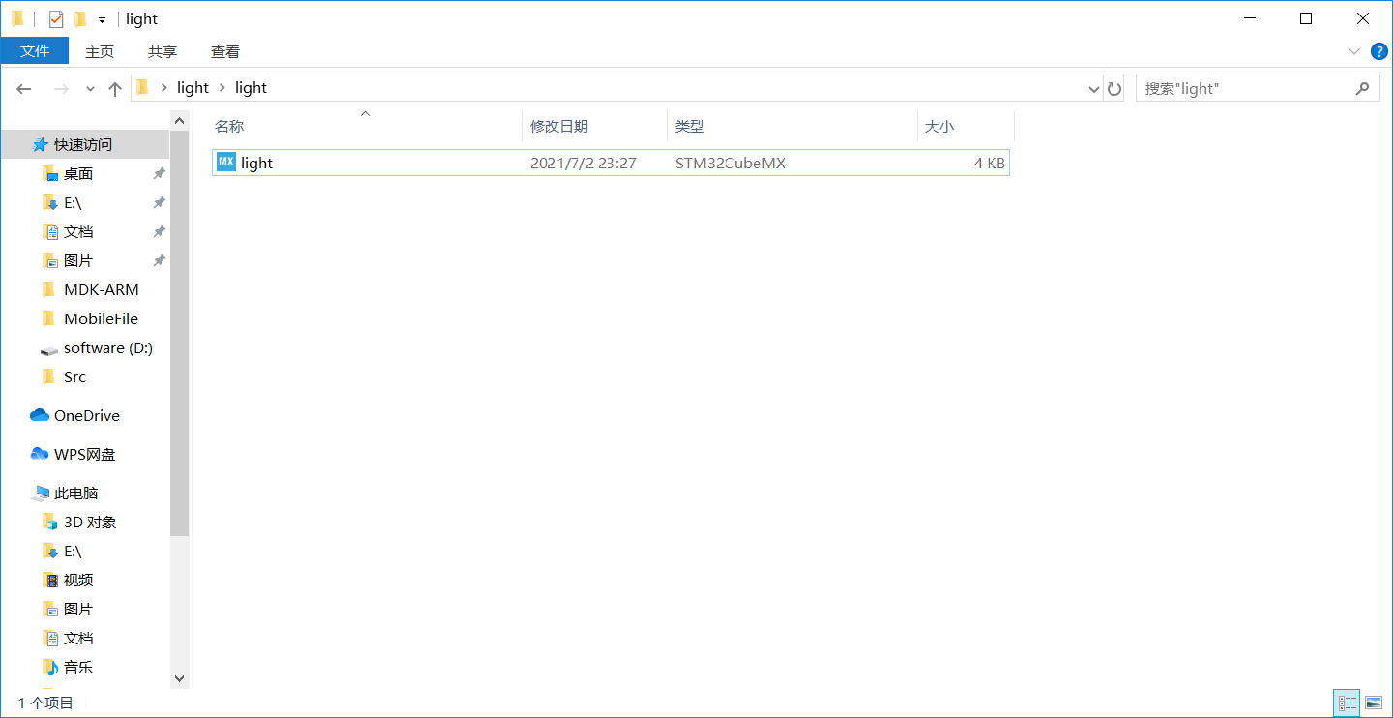Open the 文件 menu
This screenshot has width=1393, height=718.
(35, 51)
